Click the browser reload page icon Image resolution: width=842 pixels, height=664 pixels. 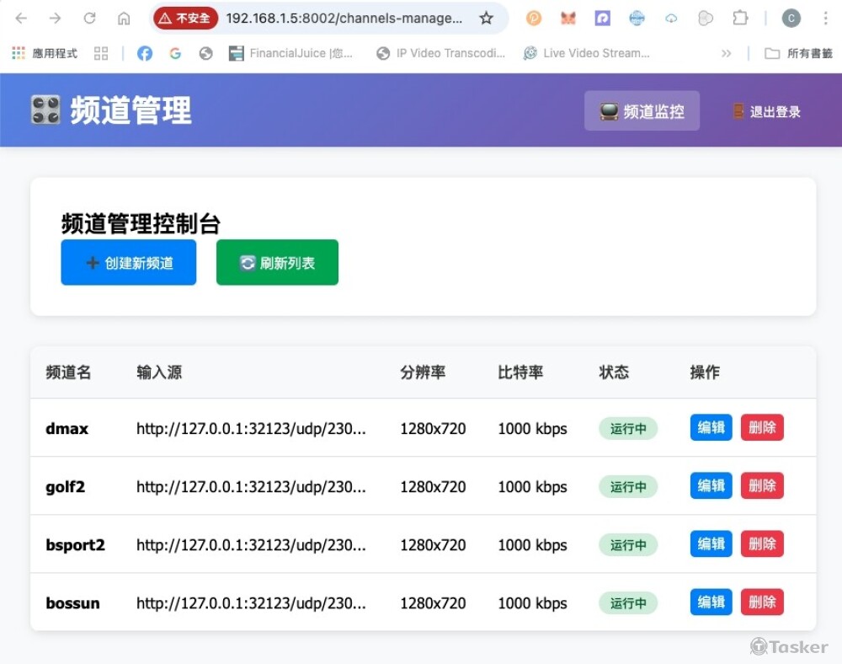coord(89,19)
